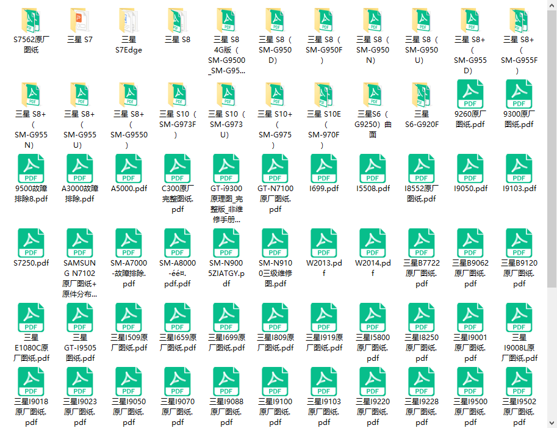Select the SM-A7000-故障排除.pdf PDF icon

click(x=129, y=243)
